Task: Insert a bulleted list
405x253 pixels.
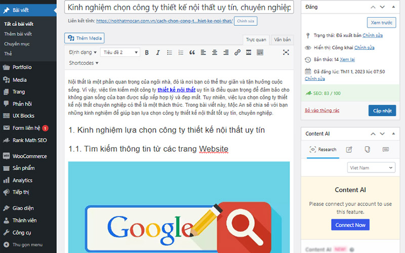Action: click(170, 53)
